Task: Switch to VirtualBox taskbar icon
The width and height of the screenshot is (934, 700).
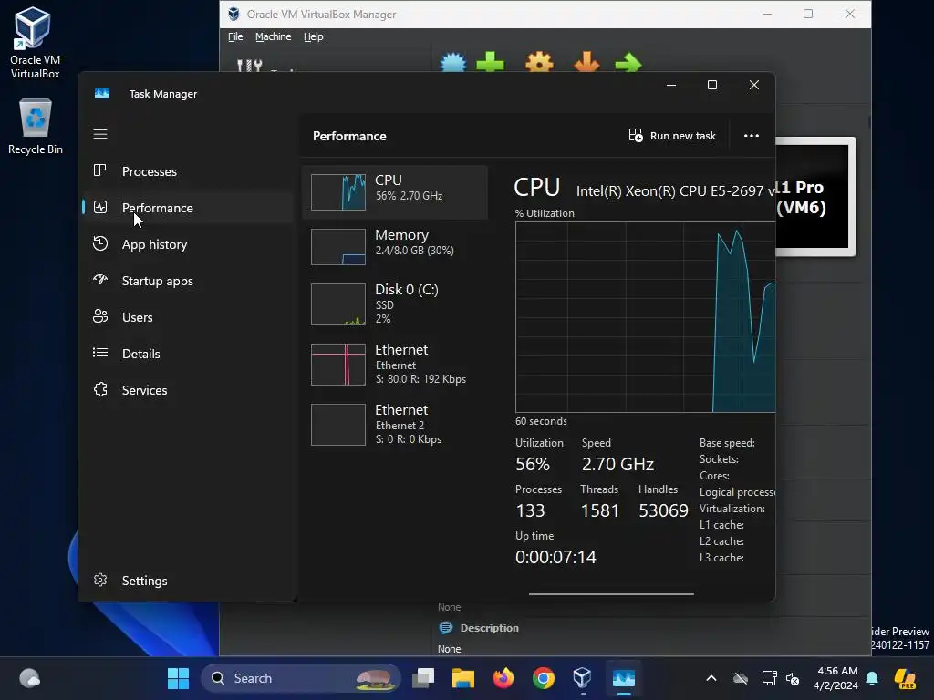Action: [582, 678]
